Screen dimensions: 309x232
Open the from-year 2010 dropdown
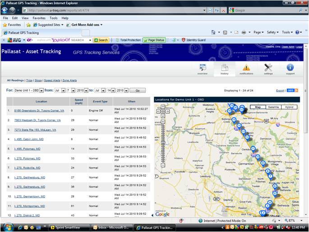click(82, 90)
